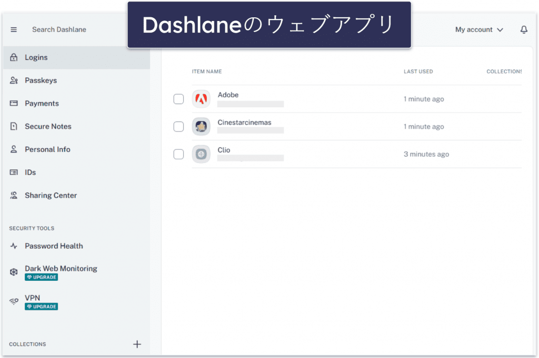Click the Logins lock icon

click(x=14, y=57)
